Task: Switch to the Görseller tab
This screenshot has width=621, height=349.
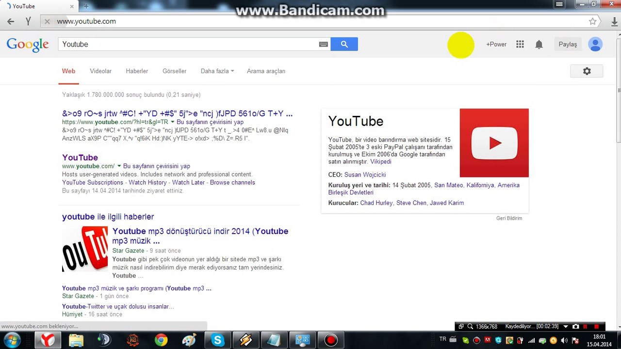Action: [x=174, y=71]
